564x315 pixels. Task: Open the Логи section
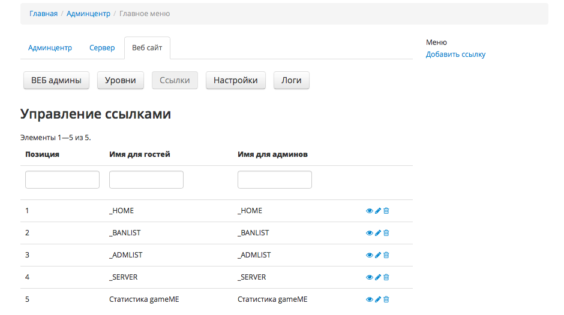point(292,80)
